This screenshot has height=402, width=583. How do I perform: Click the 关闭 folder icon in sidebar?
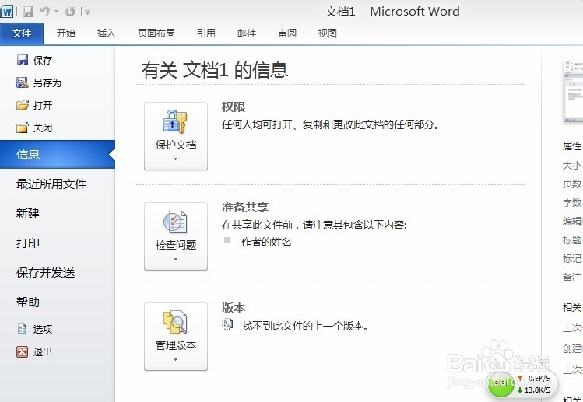click(23, 128)
